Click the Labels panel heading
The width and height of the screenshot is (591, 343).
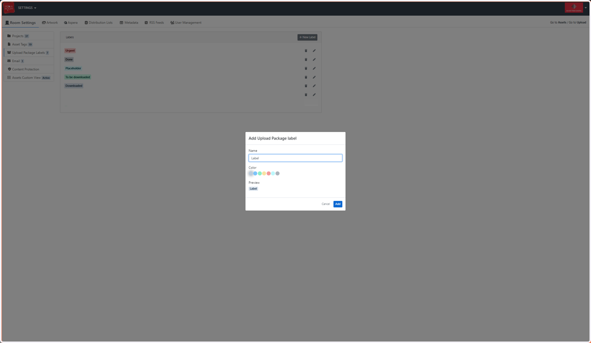pyautogui.click(x=70, y=37)
